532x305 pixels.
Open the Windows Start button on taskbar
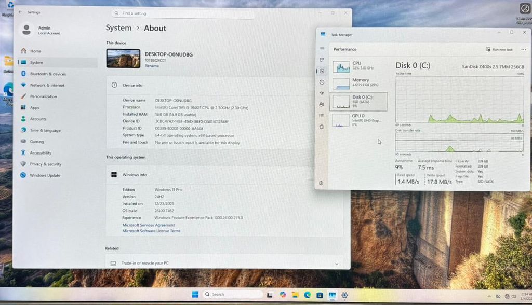(x=195, y=294)
